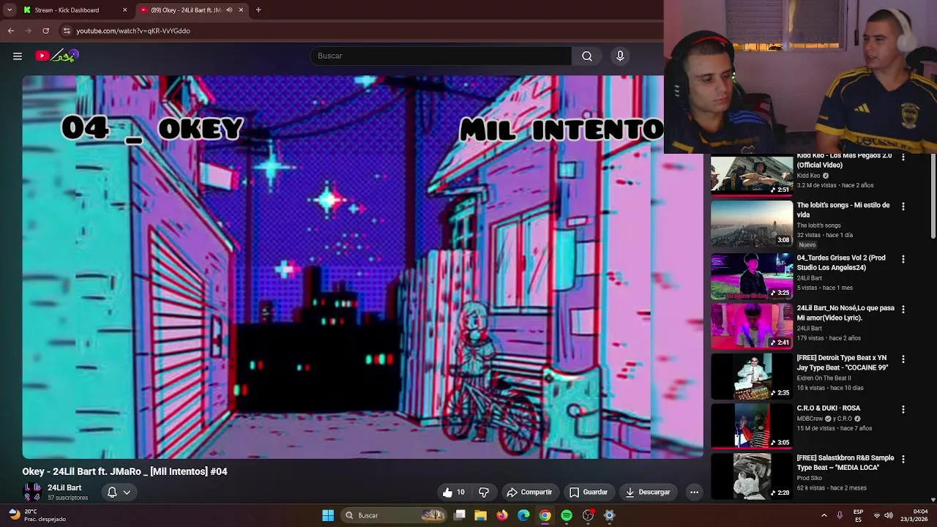Image resolution: width=937 pixels, height=527 pixels.
Task: Click title The lobit's songs - Mi estilo de vida
Action: click(x=843, y=209)
